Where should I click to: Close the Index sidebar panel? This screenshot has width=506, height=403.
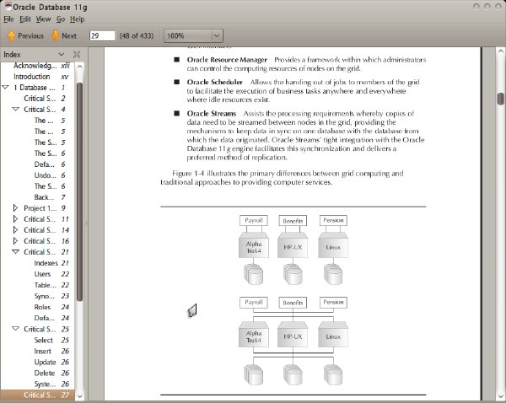click(77, 54)
